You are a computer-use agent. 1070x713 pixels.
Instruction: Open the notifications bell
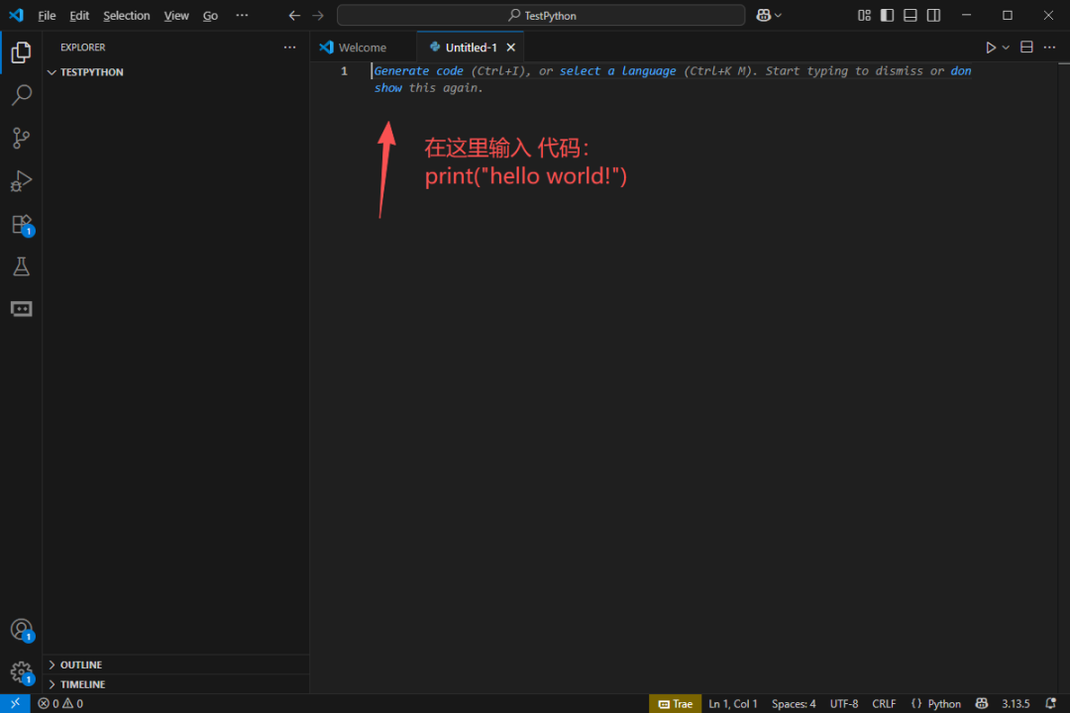1051,703
